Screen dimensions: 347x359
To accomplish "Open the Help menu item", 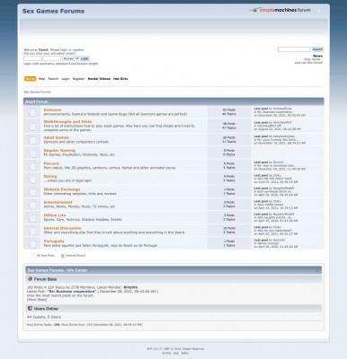I will coord(41,79).
